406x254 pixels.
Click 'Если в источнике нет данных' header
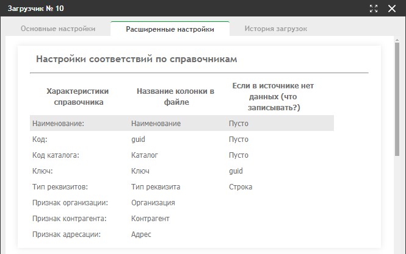273,97
